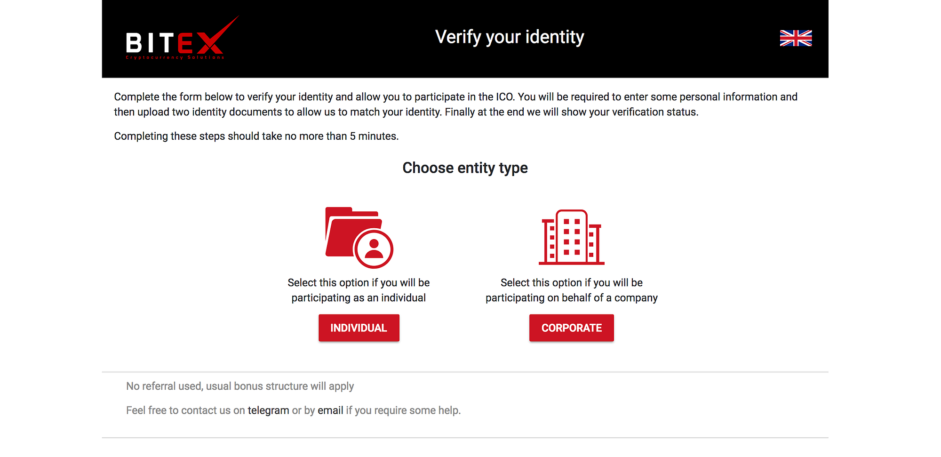Screen dimensions: 941x457
Task: Open the telegram contact link
Action: pos(268,410)
